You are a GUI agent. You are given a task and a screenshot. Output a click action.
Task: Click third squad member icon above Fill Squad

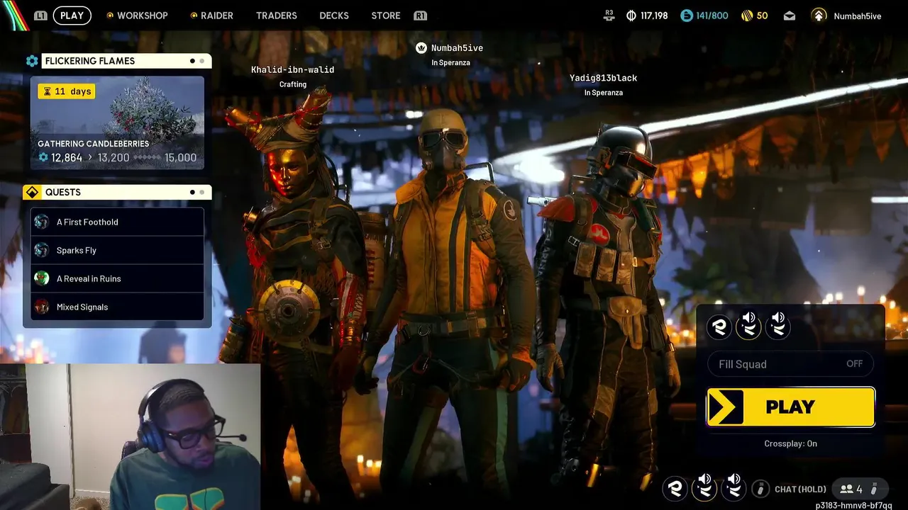click(x=778, y=325)
